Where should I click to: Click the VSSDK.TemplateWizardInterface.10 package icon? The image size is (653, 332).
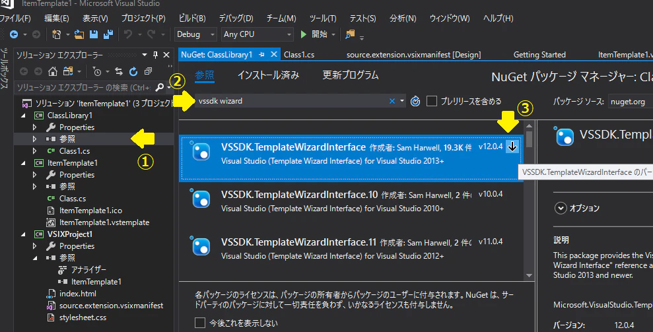[201, 199]
